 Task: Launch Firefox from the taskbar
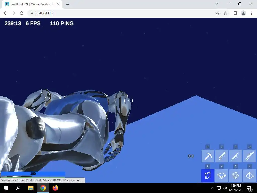(55, 188)
